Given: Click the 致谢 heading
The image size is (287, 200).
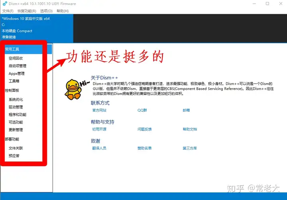Looking at the screenshot, I should (96, 141).
